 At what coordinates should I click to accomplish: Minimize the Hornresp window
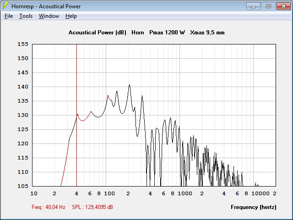[253, 6]
